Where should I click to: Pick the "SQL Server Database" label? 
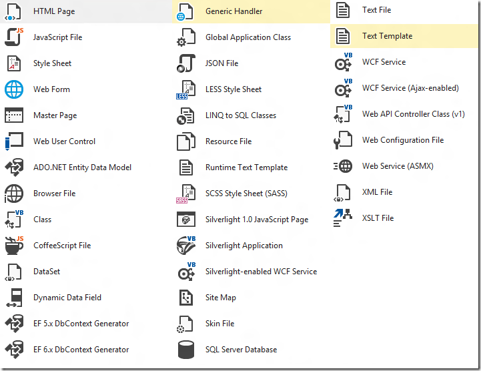click(x=241, y=350)
